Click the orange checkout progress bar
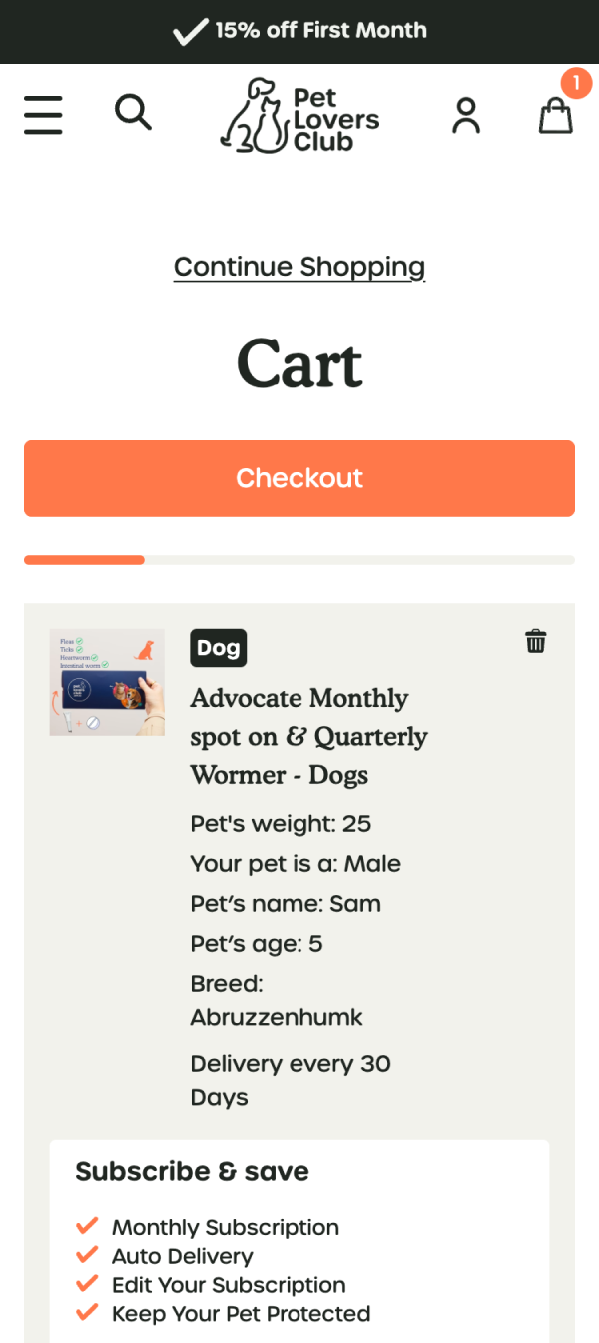Image resolution: width=599 pixels, height=1343 pixels. [x=84, y=560]
